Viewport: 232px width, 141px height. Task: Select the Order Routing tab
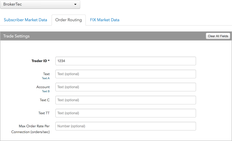click(69, 20)
